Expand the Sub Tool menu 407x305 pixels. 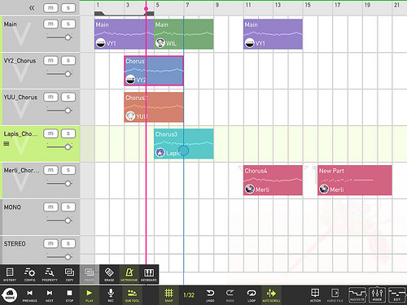[x=132, y=295]
